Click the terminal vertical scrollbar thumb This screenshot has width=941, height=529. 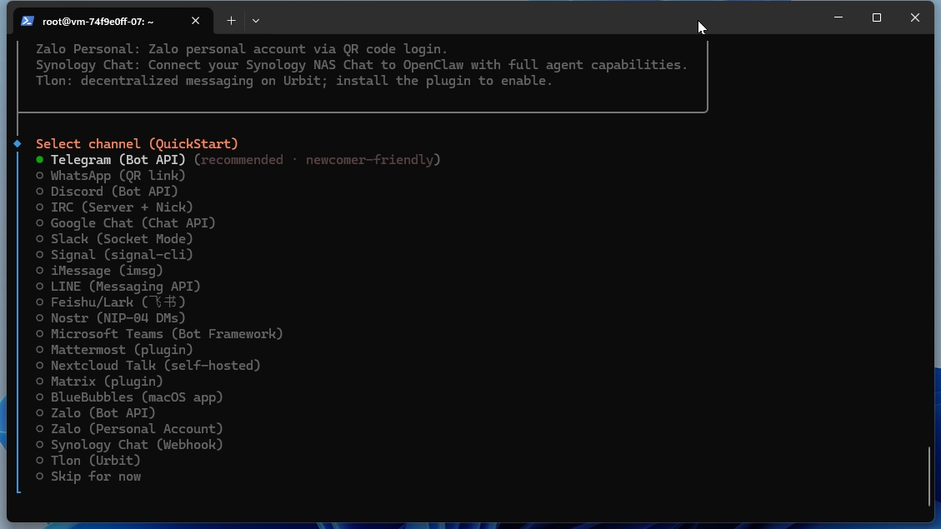click(929, 477)
